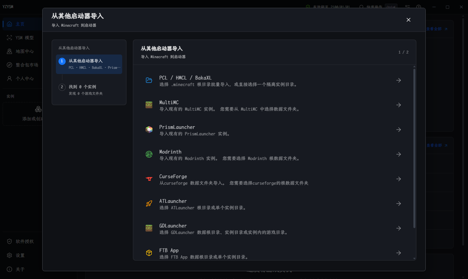468x279 pixels.
Task: Choose PCL / HMCL / BakaXL option
Action: tap(273, 80)
